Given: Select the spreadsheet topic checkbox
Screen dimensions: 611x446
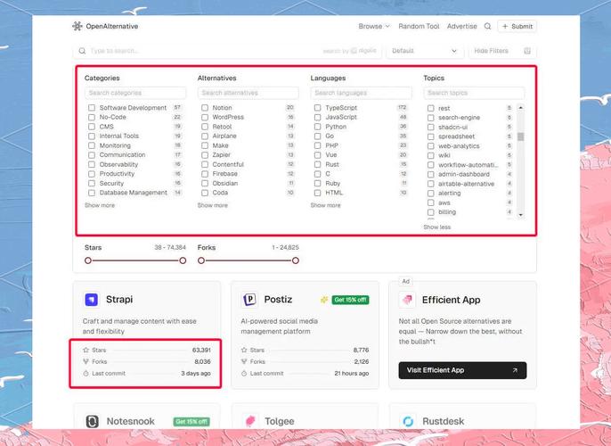Looking at the screenshot, I should coord(430,136).
